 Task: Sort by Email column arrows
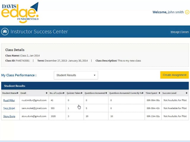point(47,93)
